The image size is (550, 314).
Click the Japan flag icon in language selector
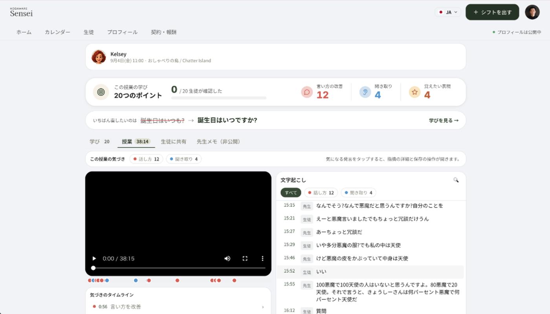pos(441,12)
